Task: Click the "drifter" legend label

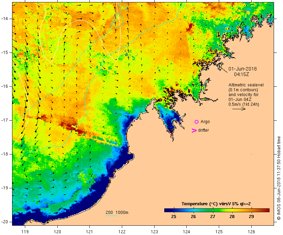Action: pyautogui.click(x=203, y=130)
